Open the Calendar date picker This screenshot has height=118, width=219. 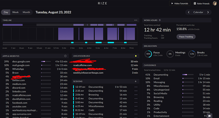(198, 12)
